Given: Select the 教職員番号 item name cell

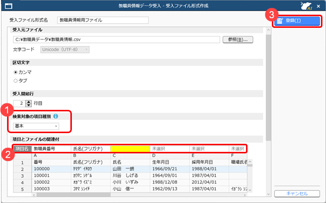Looking at the screenshot, I should click(51, 149).
